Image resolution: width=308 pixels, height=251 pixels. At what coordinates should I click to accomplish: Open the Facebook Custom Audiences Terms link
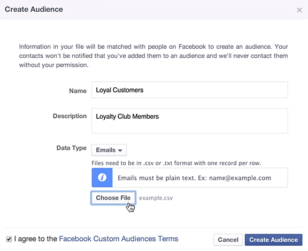point(119,239)
